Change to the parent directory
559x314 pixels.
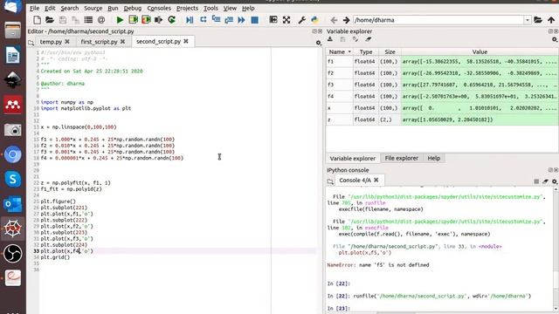click(x=551, y=20)
